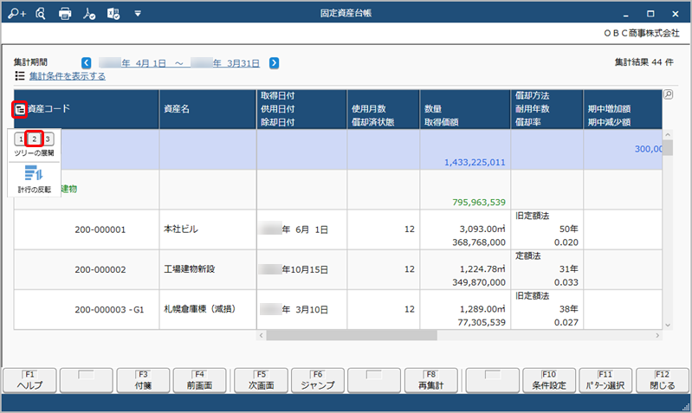Click the list icon beside 集計条件を表示する
Image resolution: width=692 pixels, height=413 pixels.
point(20,76)
